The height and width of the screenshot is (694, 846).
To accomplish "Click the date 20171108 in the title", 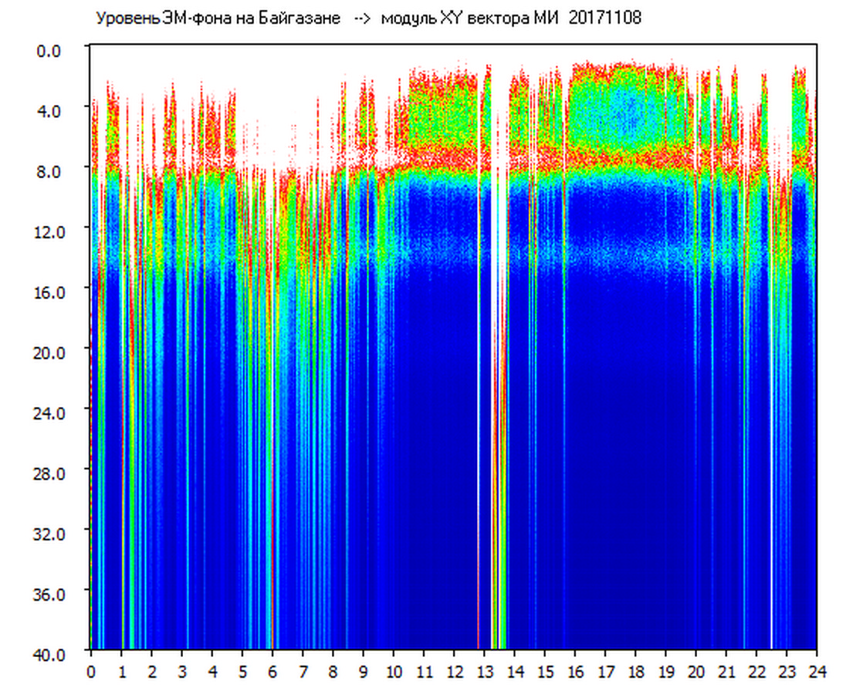I will (604, 18).
